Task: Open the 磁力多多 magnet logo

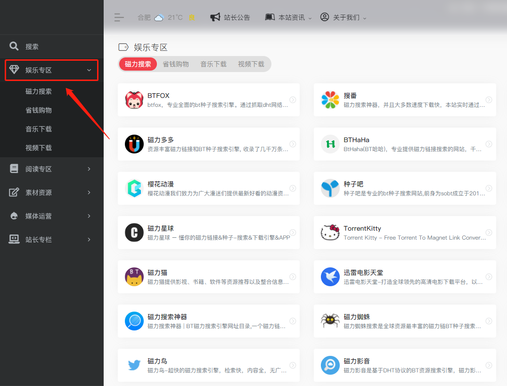Action: point(134,144)
